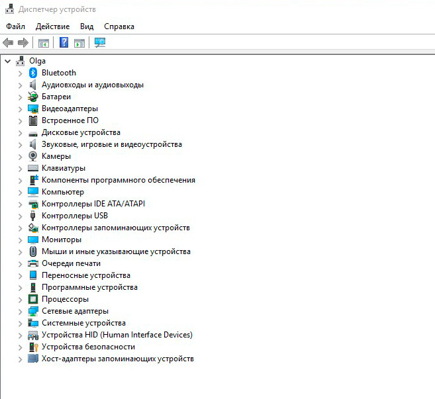Click the scan hardware monitor toolbar icon
This screenshot has height=399, width=435.
(100, 43)
